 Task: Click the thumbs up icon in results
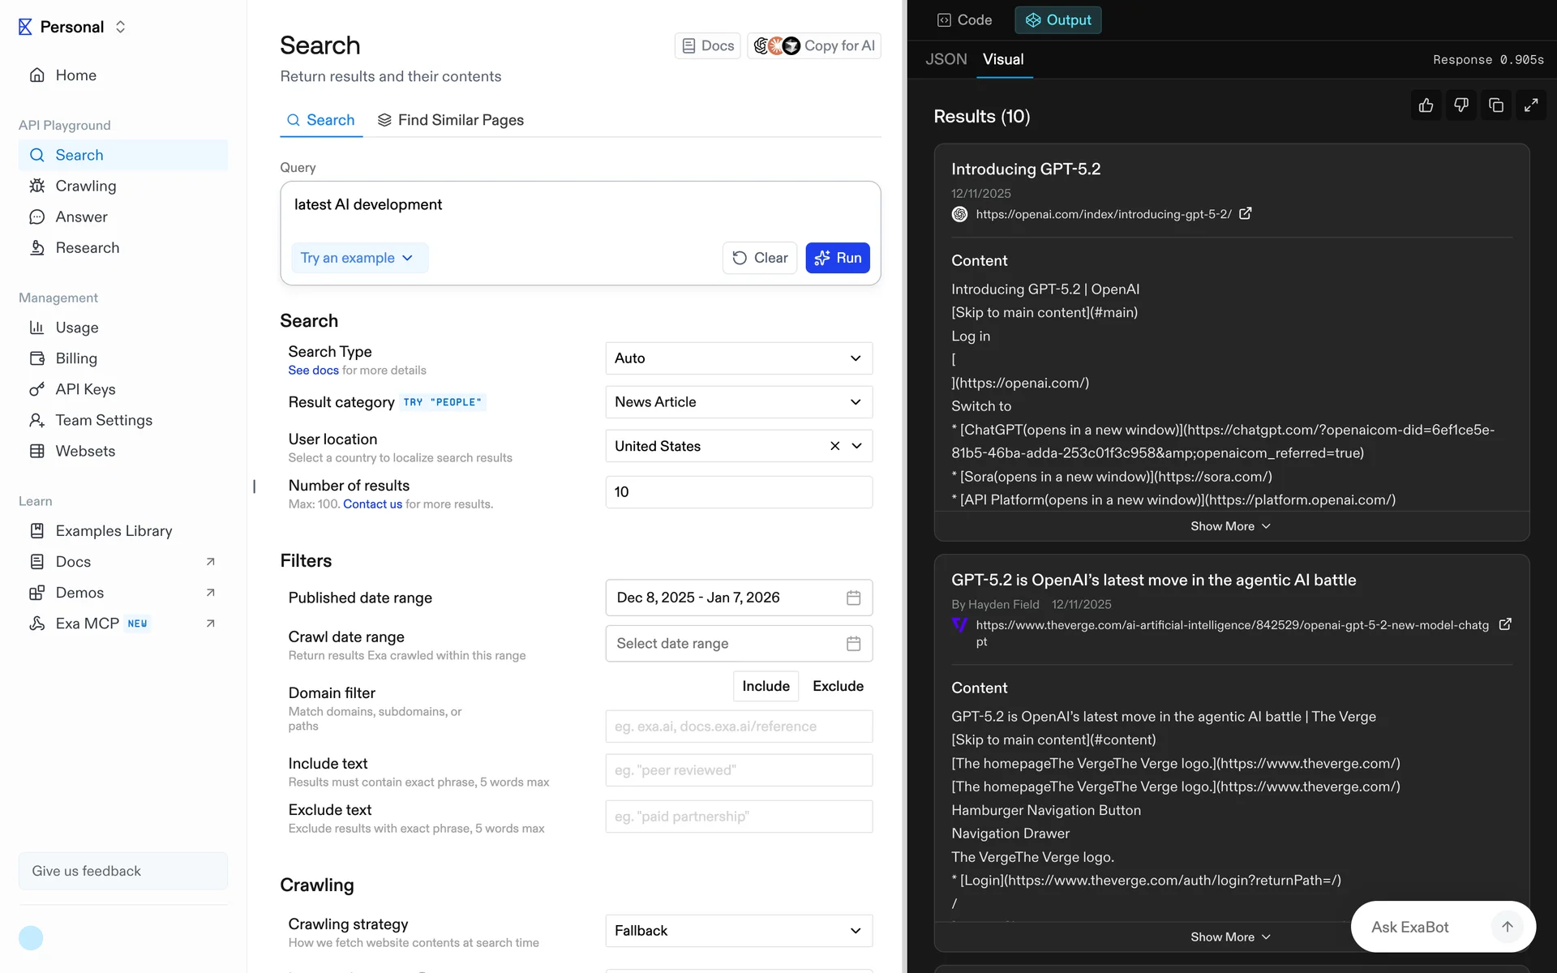1426,105
